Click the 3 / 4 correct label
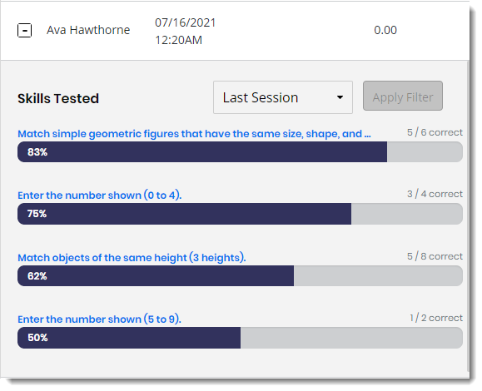 435,194
